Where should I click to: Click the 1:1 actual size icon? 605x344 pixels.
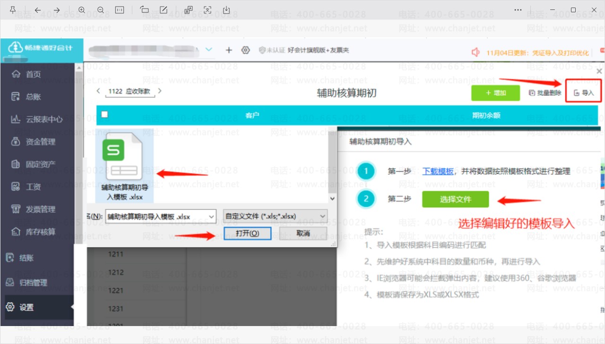click(x=120, y=10)
